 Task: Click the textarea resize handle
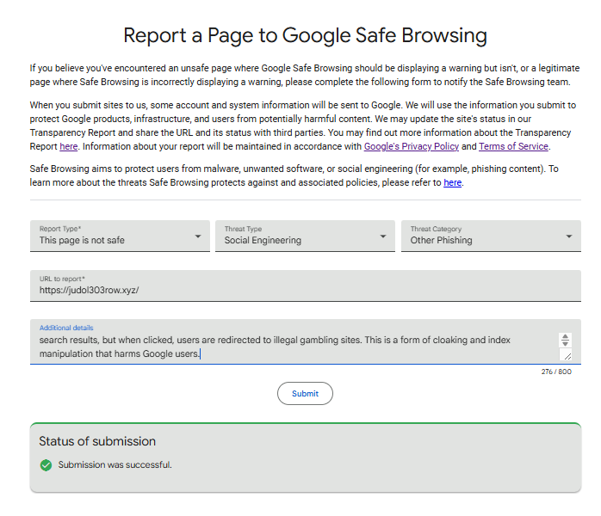coord(567,356)
